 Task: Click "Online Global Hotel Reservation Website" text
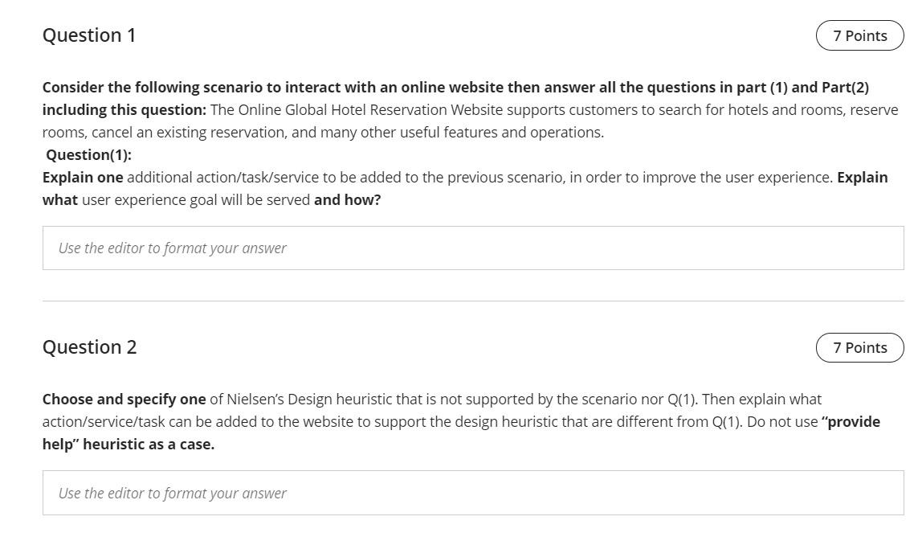(x=374, y=109)
